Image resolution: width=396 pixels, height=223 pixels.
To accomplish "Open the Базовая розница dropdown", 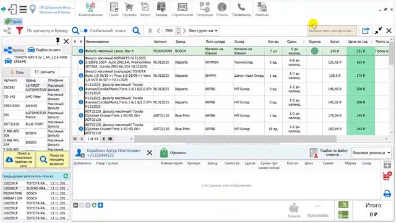I will [371, 153].
